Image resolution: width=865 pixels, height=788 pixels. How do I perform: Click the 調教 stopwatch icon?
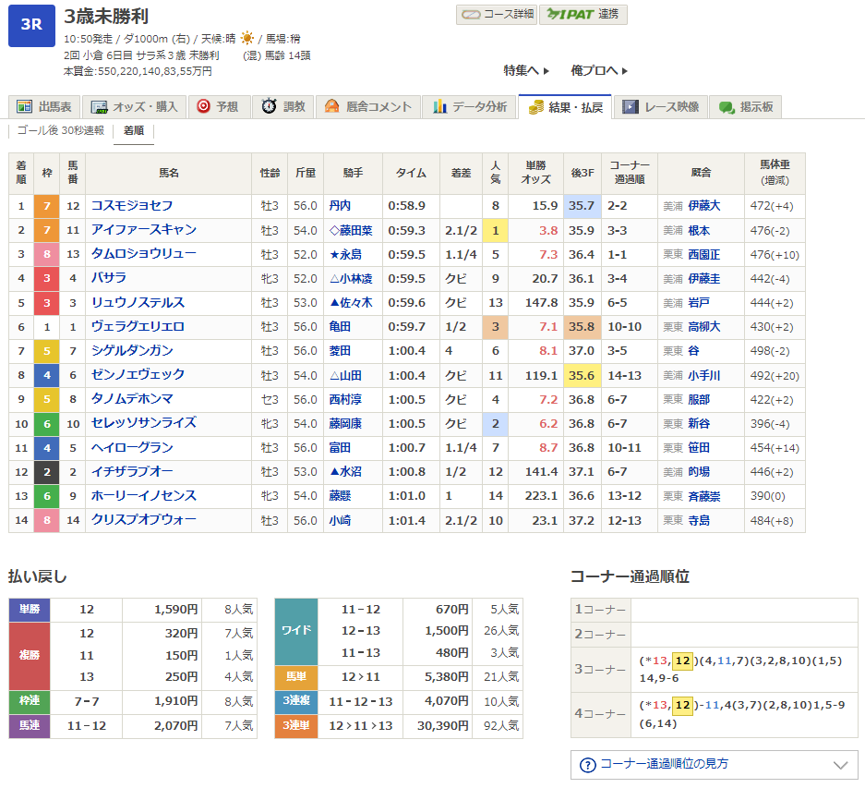pos(269,107)
